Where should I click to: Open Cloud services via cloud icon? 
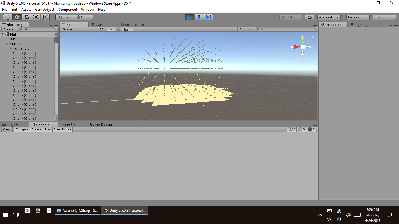point(309,17)
